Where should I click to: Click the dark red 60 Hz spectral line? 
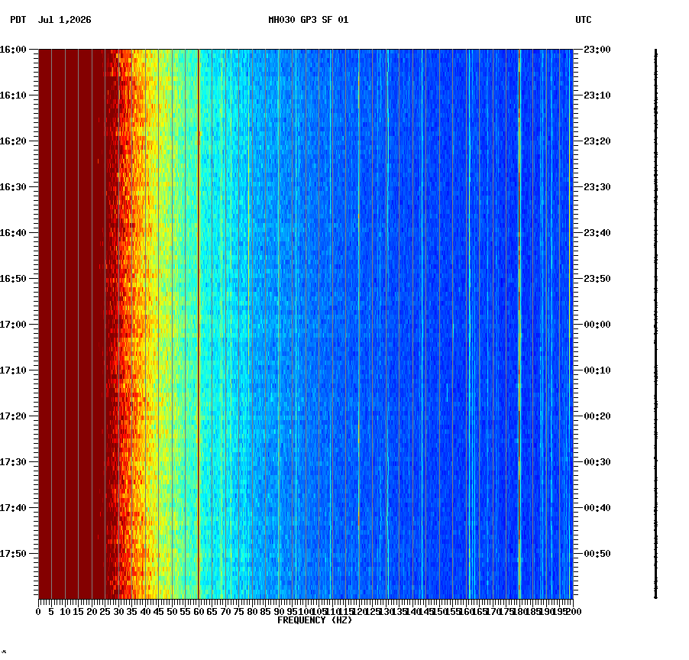pos(199,324)
